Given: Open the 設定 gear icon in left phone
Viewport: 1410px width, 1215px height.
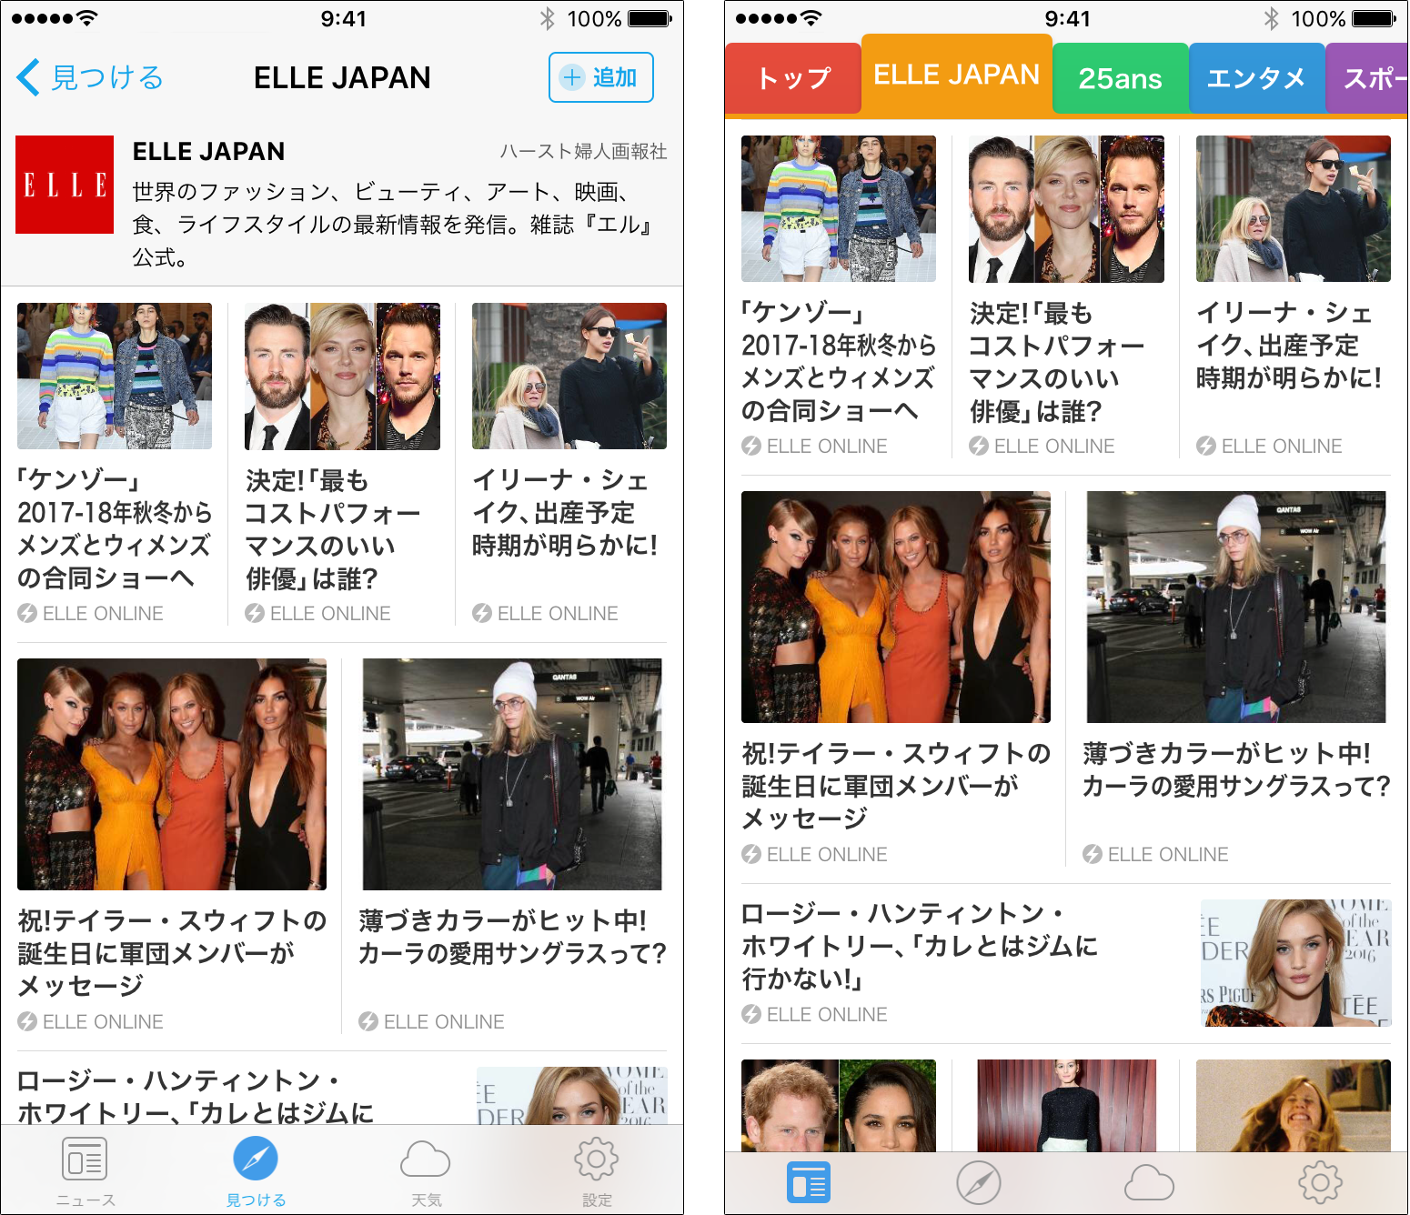Looking at the screenshot, I should [597, 1160].
